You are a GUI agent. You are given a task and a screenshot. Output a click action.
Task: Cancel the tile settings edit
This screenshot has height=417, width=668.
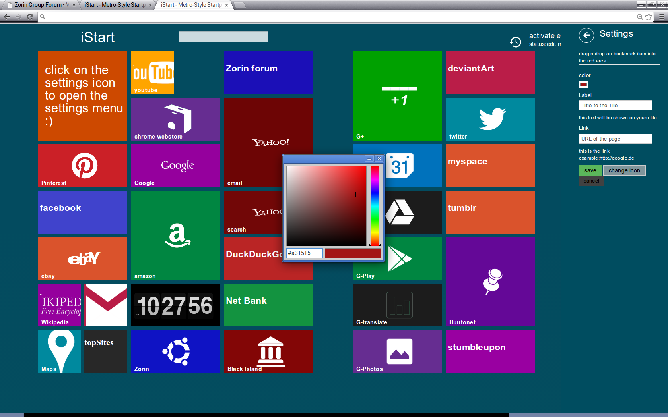pos(591,181)
